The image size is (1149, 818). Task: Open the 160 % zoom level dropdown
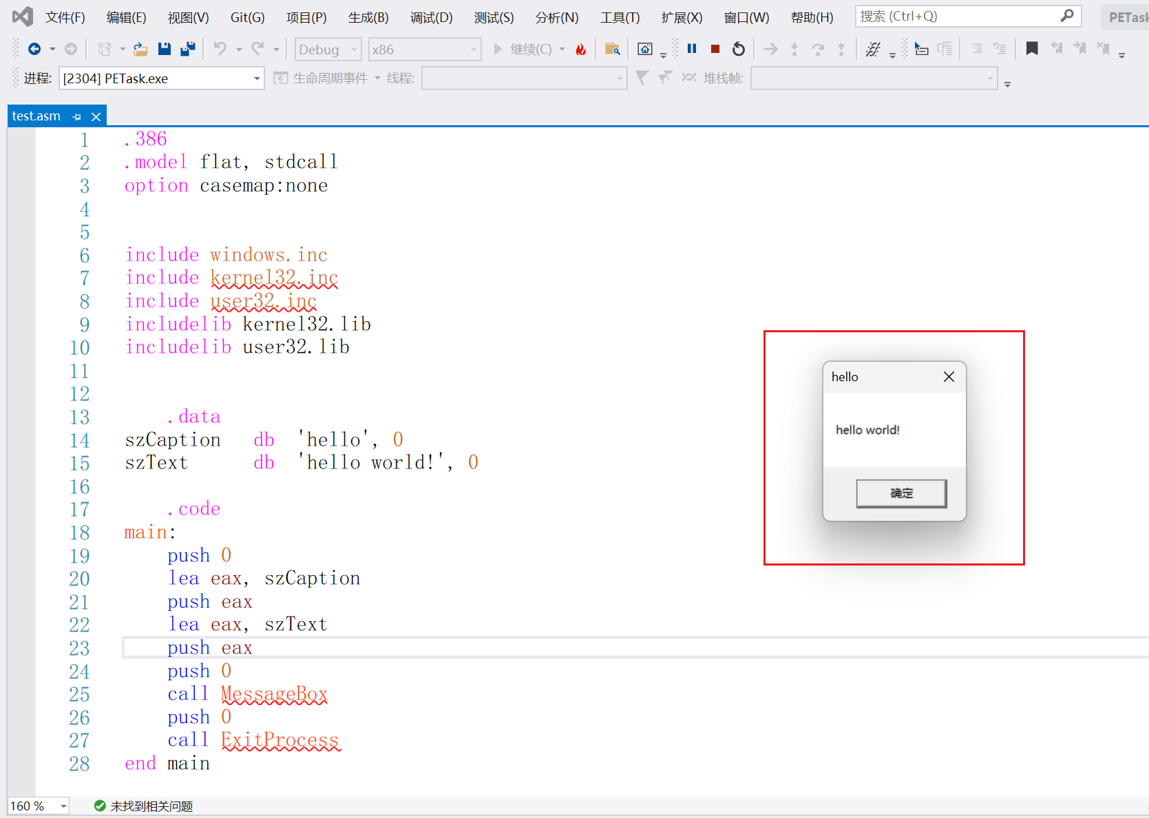coord(39,806)
